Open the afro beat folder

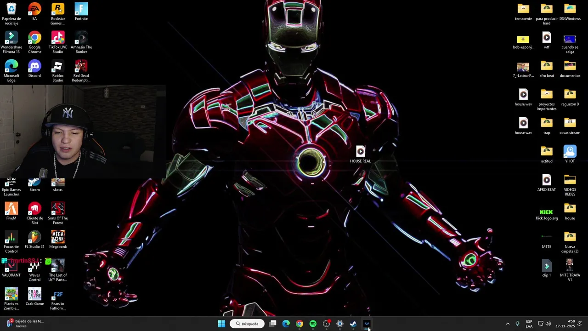click(x=547, y=69)
